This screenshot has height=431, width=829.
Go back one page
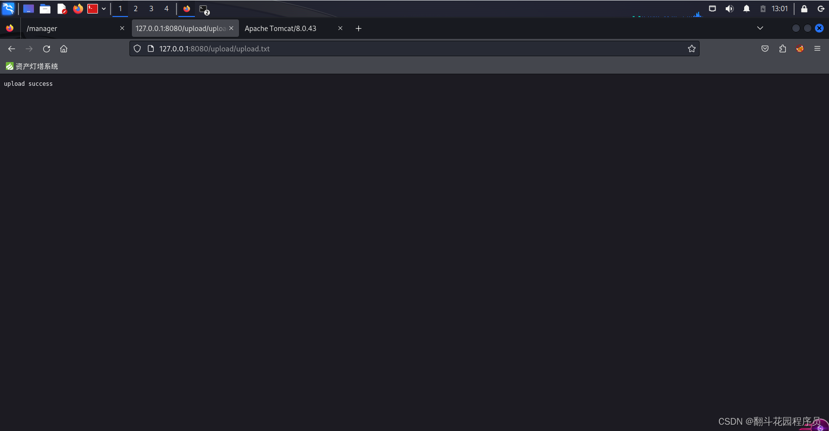coord(12,48)
